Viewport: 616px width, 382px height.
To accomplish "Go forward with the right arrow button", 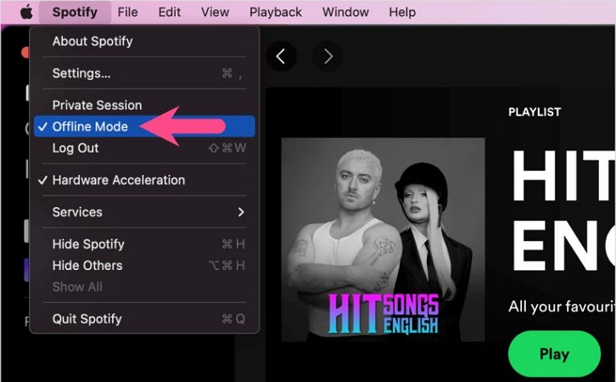I will click(x=328, y=57).
